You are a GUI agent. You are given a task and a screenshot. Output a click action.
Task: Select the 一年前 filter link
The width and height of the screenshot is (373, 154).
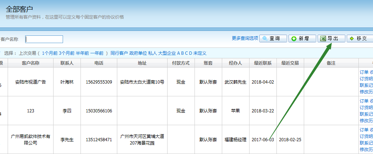click(x=97, y=53)
